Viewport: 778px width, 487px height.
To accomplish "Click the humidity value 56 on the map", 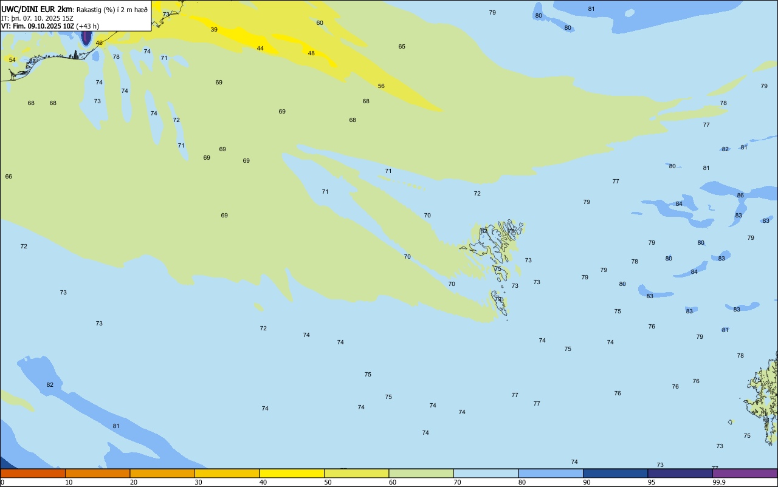I will 381,86.
